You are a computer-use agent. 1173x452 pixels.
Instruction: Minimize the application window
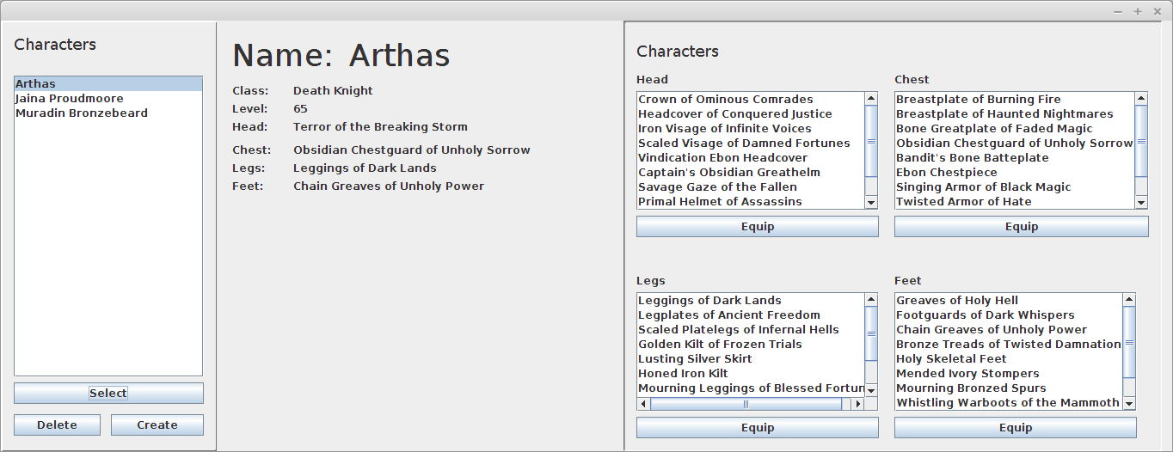1118,11
